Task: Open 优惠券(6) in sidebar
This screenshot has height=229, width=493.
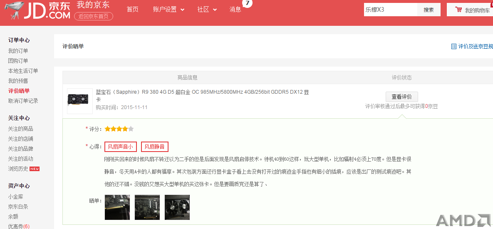Action: tap(19, 227)
